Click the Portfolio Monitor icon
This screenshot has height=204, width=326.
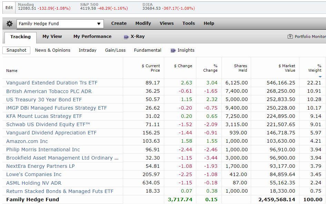[290, 37]
